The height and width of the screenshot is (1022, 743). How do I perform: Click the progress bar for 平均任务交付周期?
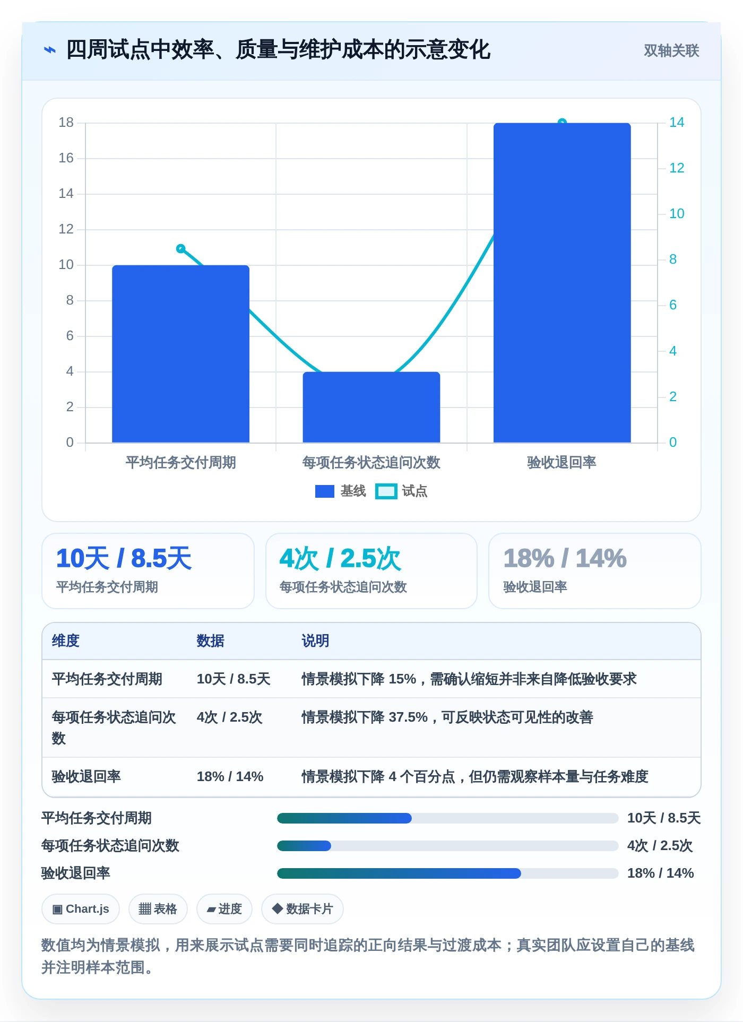pyautogui.click(x=448, y=818)
